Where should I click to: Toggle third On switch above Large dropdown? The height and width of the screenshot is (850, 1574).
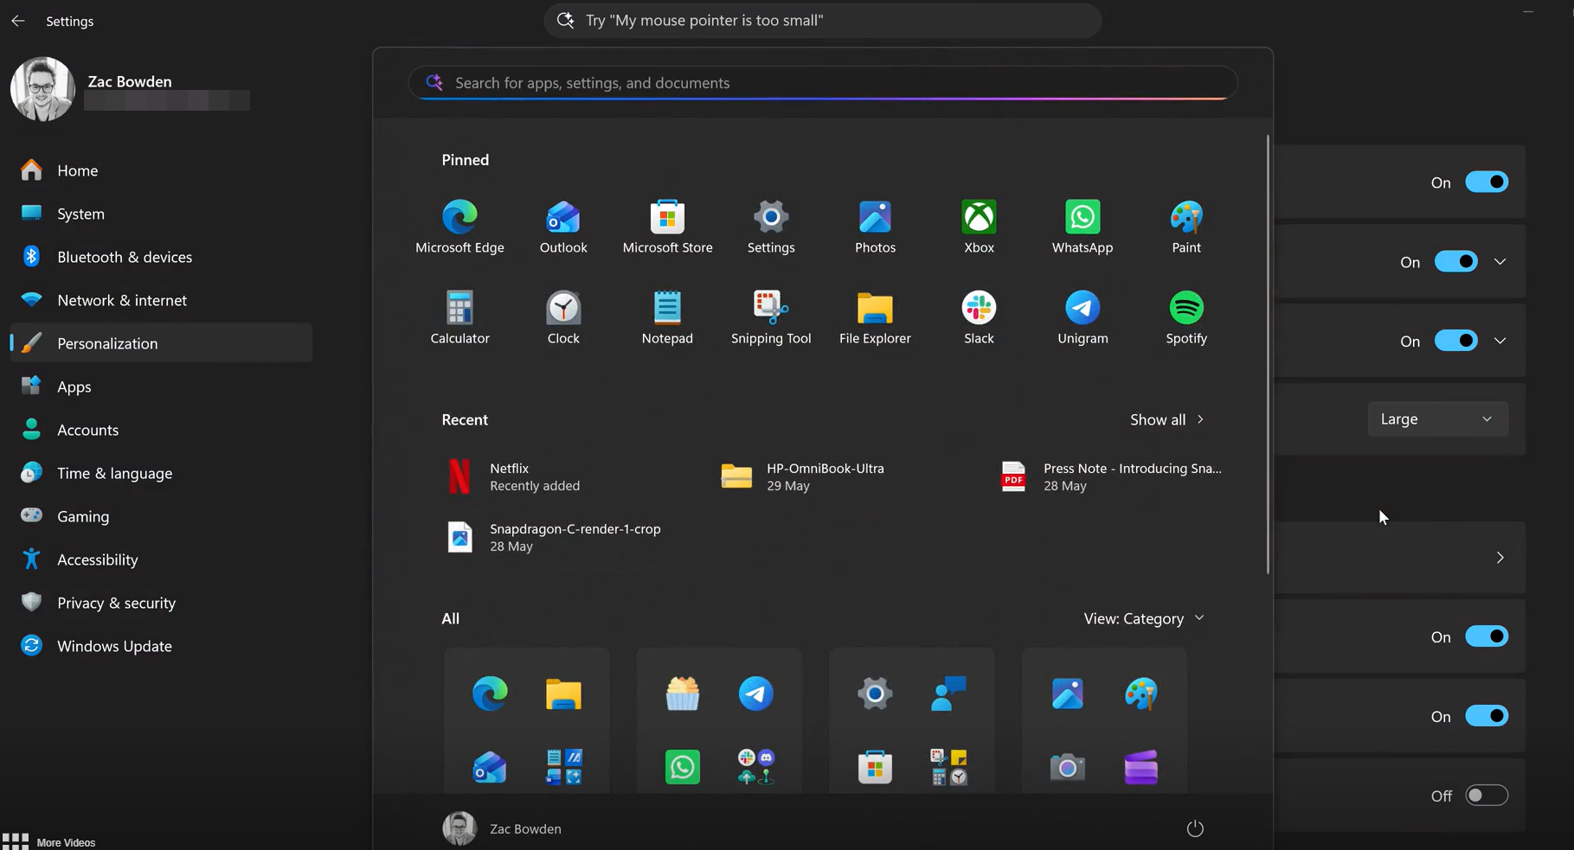[1455, 341]
